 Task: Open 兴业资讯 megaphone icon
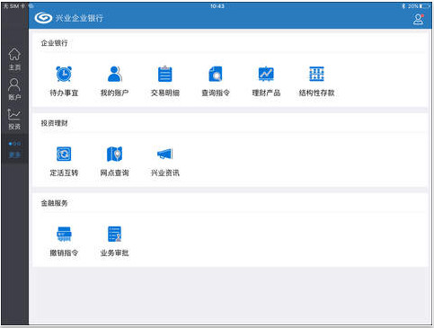tap(165, 154)
